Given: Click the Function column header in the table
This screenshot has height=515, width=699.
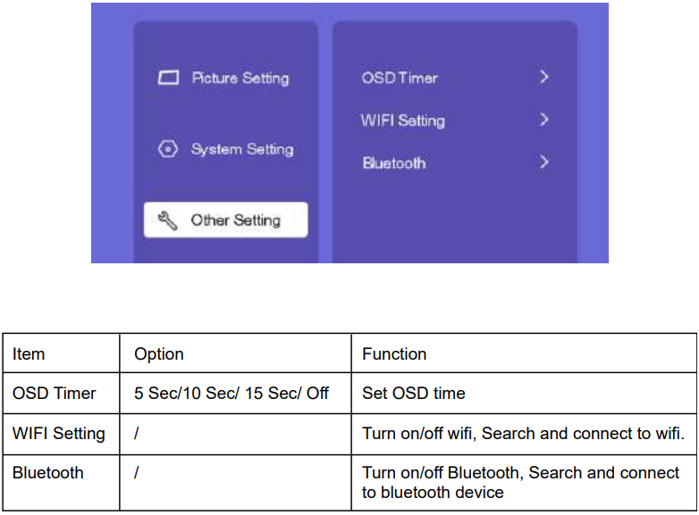Looking at the screenshot, I should (x=394, y=354).
